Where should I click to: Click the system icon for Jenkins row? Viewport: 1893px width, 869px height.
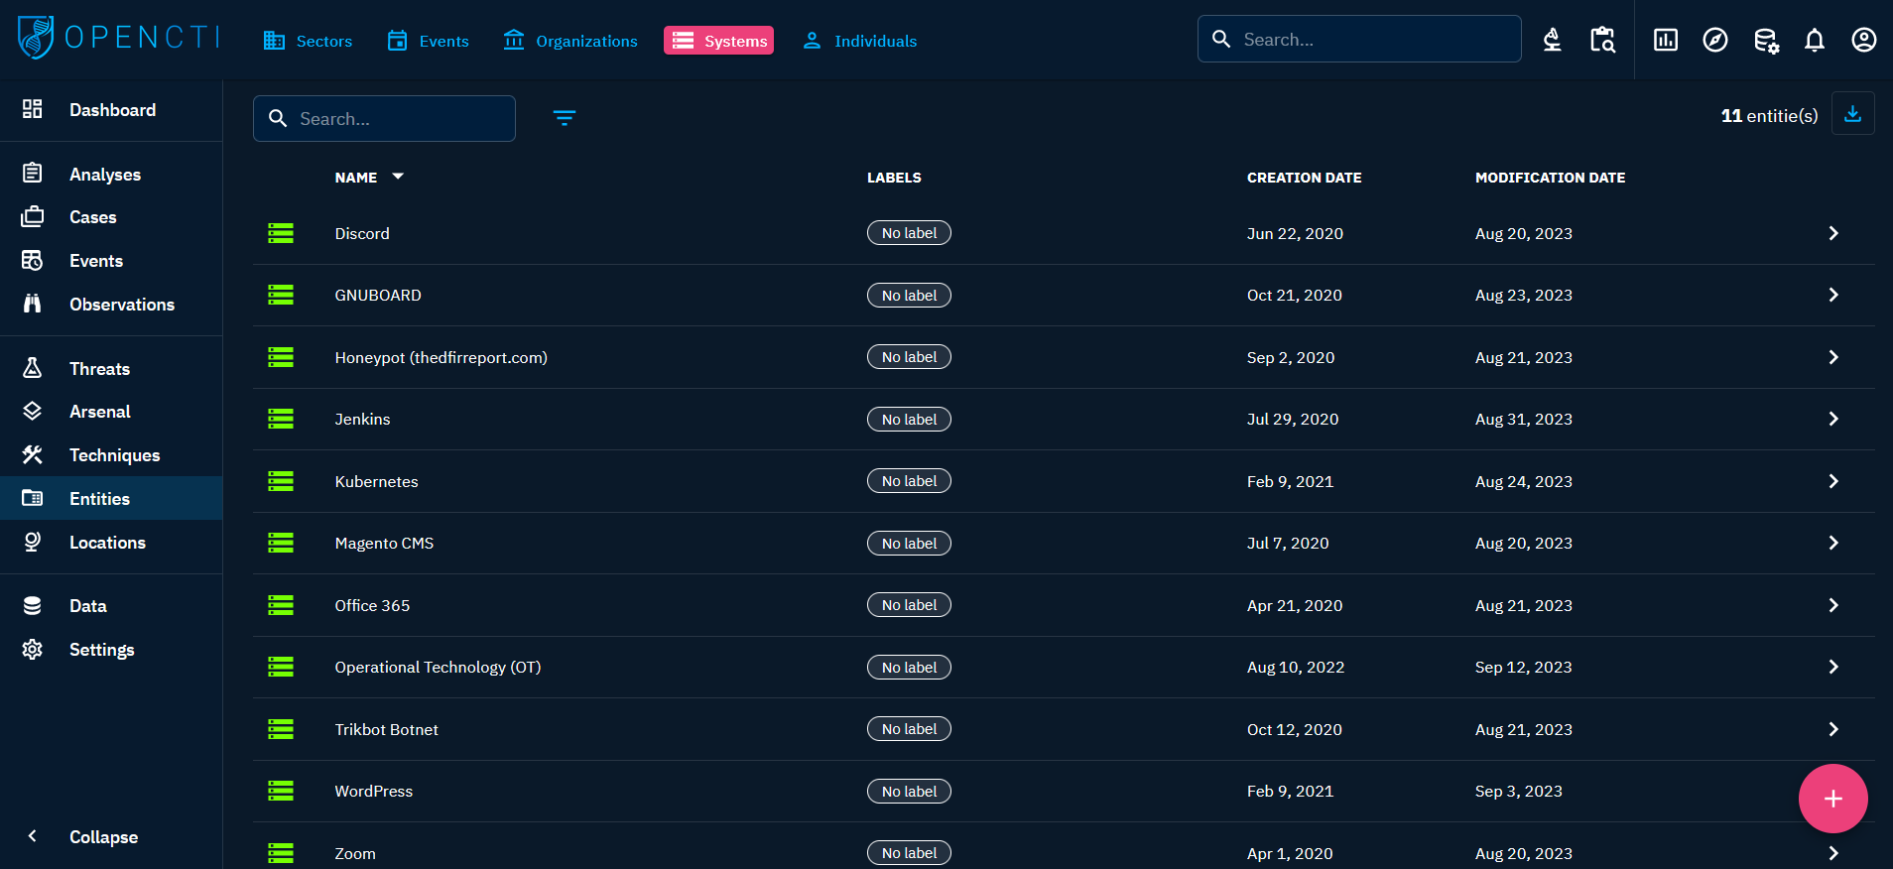281,419
